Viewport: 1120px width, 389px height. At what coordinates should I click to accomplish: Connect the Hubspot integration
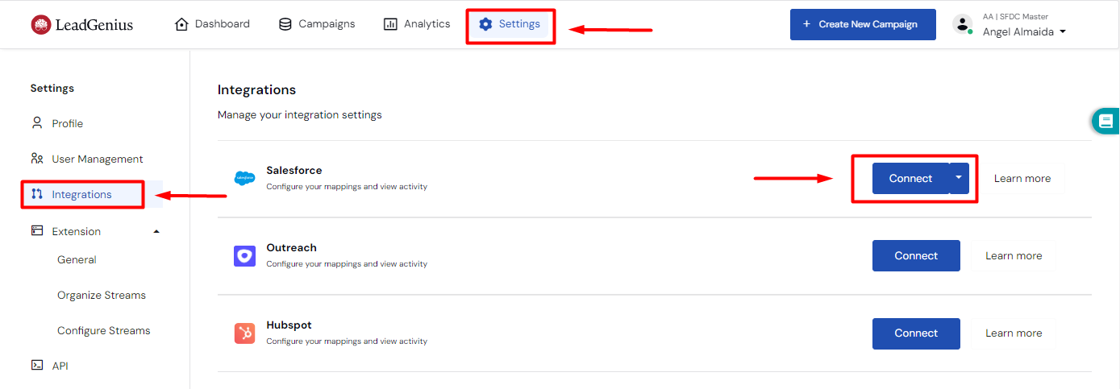coord(916,333)
